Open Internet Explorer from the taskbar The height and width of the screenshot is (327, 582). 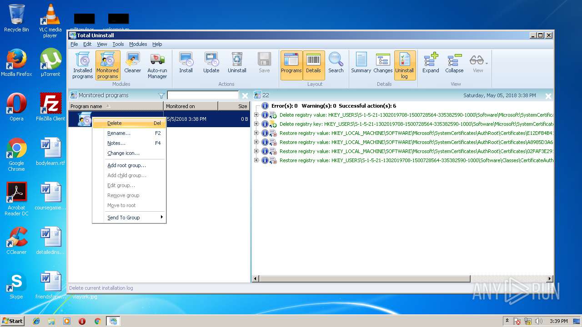(36, 321)
